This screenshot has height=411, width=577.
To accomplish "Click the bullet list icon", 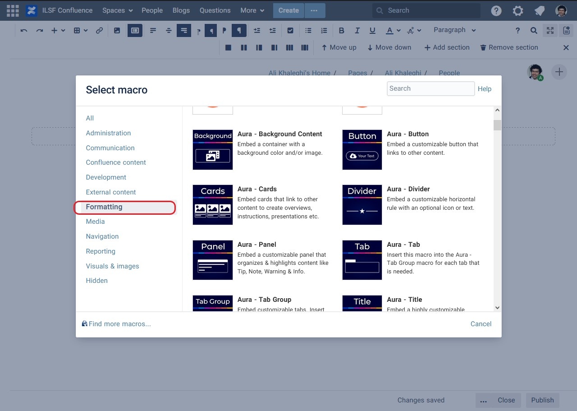I will 308,31.
